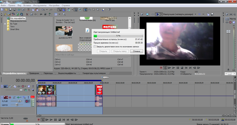The image size is (237, 125).
Task: Switch to the Генераторы мультимедиа tab
Action: 94,73
